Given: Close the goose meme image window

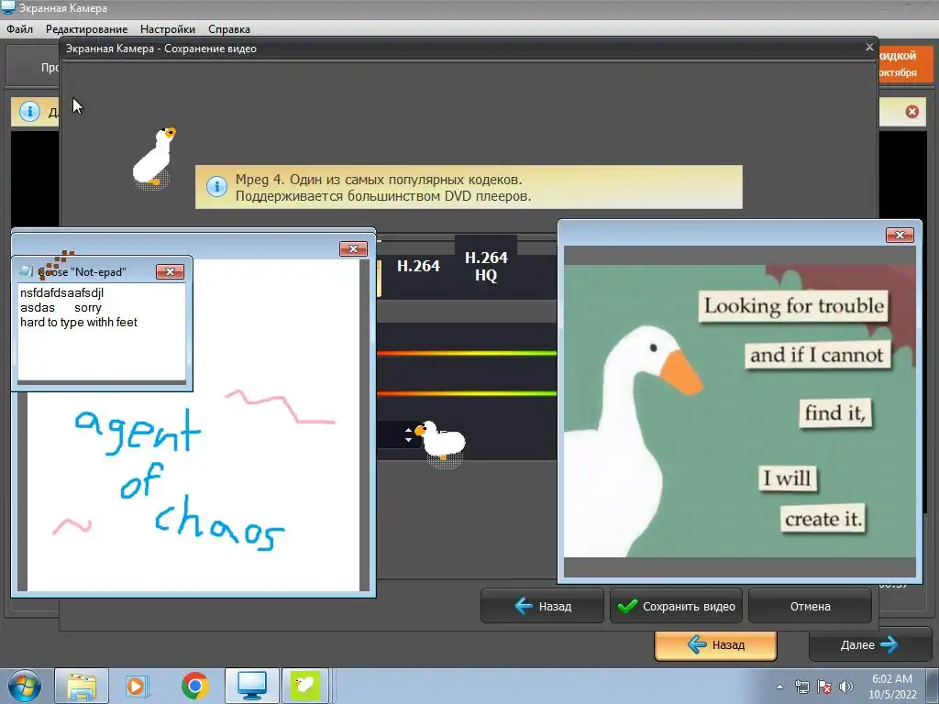Looking at the screenshot, I should click(900, 235).
